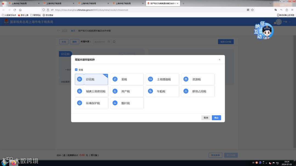Select the 车船税 tax card
Image resolution: width=296 pixels, height=166 pixels.
pyautogui.click(x=162, y=91)
